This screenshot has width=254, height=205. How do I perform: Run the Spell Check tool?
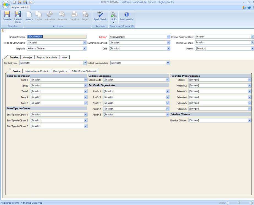[x=100, y=16]
